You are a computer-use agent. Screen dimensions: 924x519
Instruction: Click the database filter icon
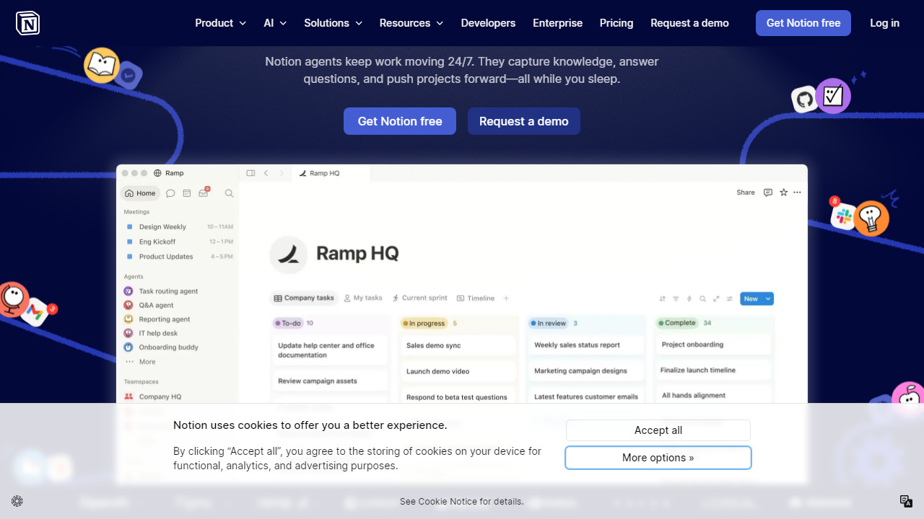point(676,298)
